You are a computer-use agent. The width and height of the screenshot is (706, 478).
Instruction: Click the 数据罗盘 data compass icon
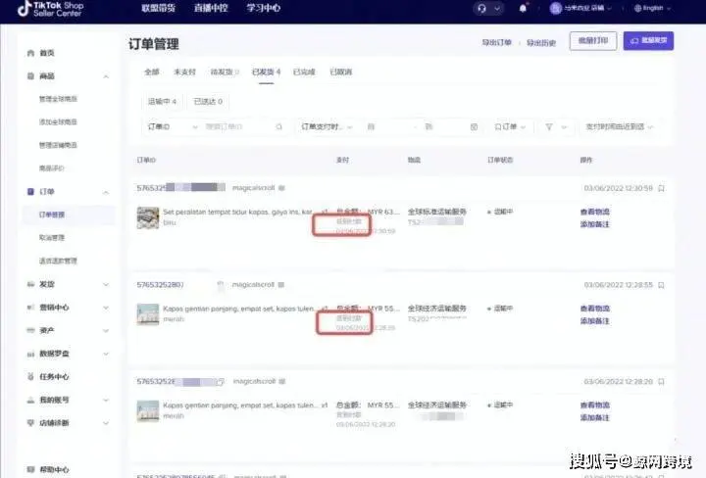coord(30,354)
